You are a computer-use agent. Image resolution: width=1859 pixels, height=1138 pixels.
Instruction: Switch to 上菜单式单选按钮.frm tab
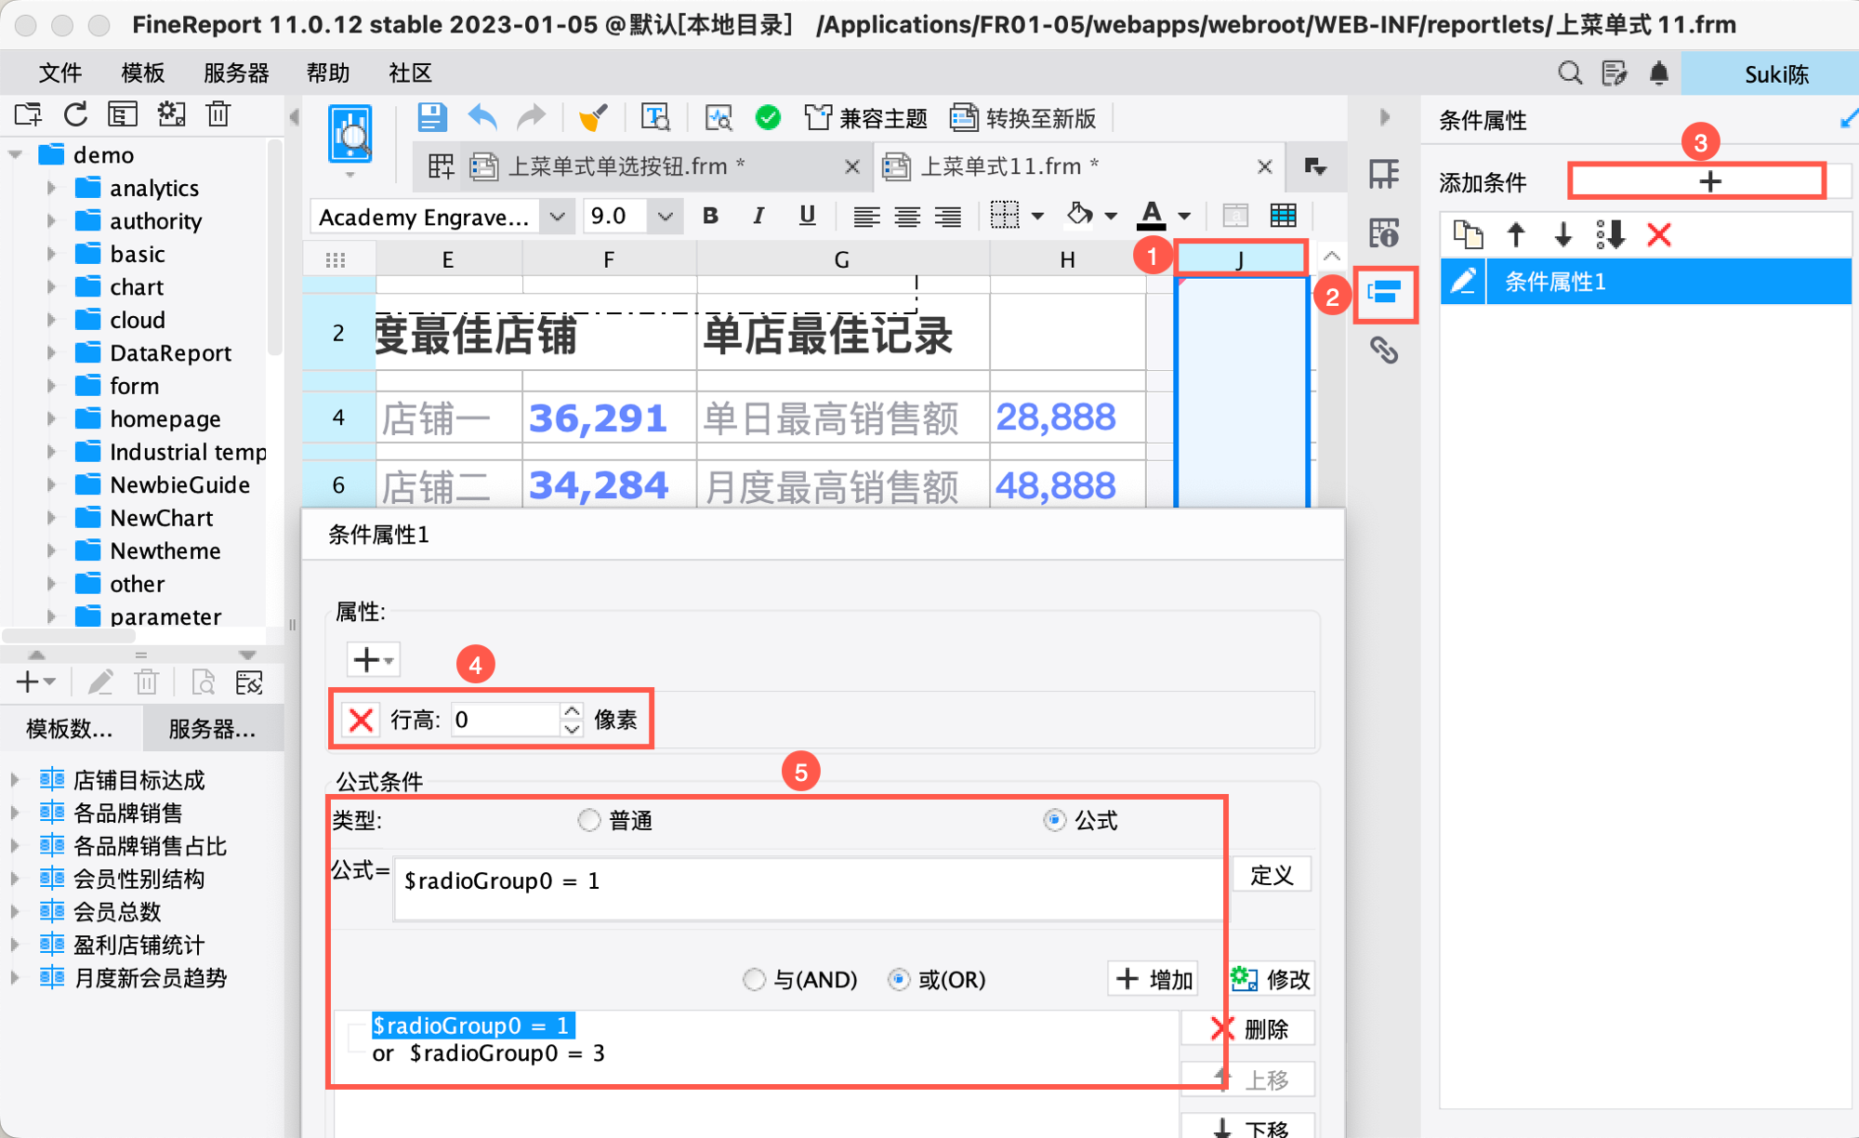pos(617,166)
